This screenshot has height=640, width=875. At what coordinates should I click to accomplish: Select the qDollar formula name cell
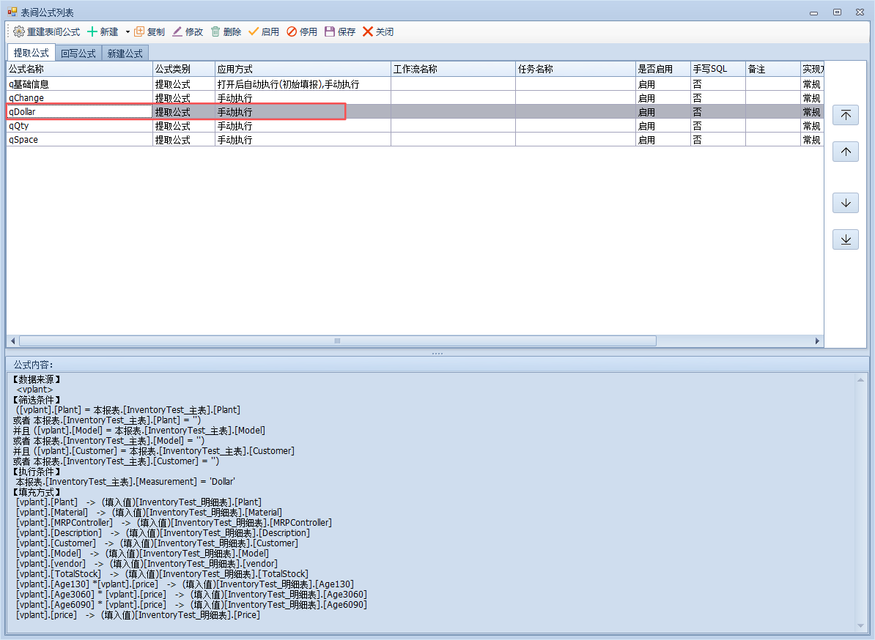79,112
